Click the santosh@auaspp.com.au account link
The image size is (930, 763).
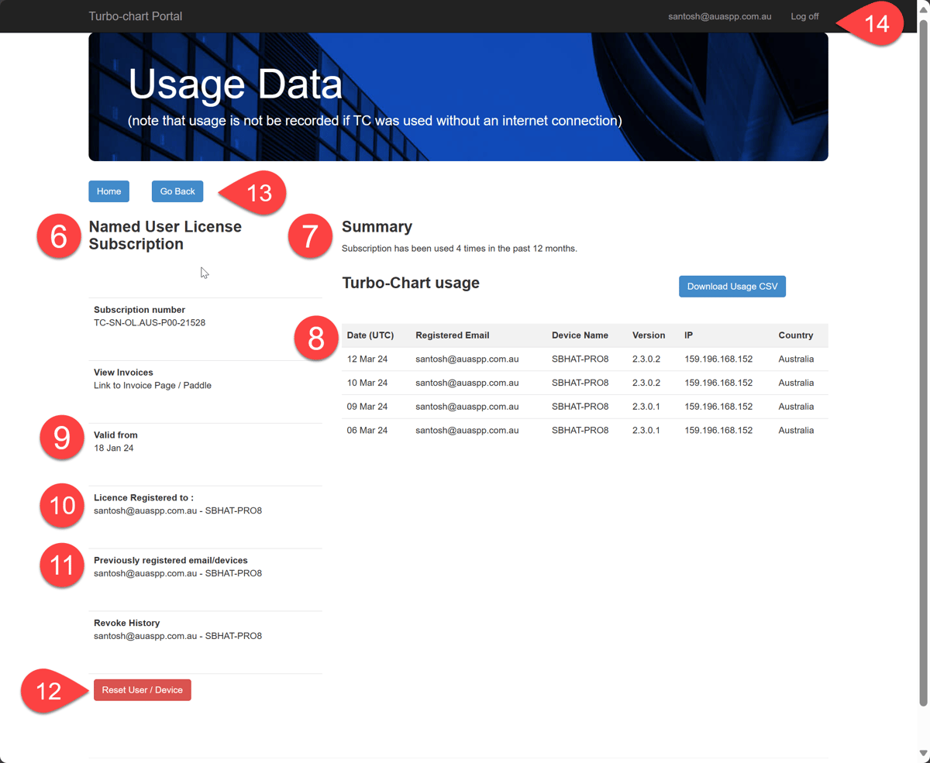click(719, 15)
